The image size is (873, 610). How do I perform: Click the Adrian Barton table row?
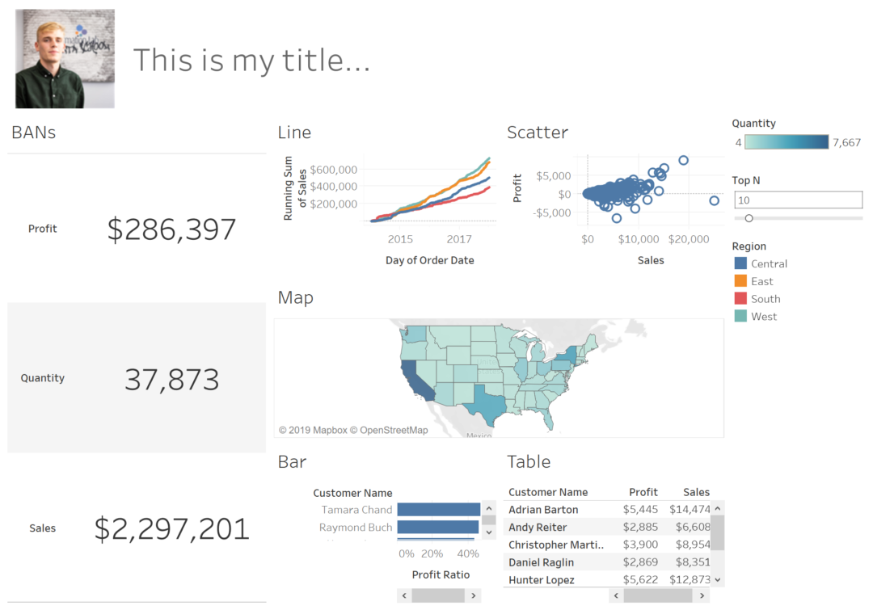tap(543, 510)
